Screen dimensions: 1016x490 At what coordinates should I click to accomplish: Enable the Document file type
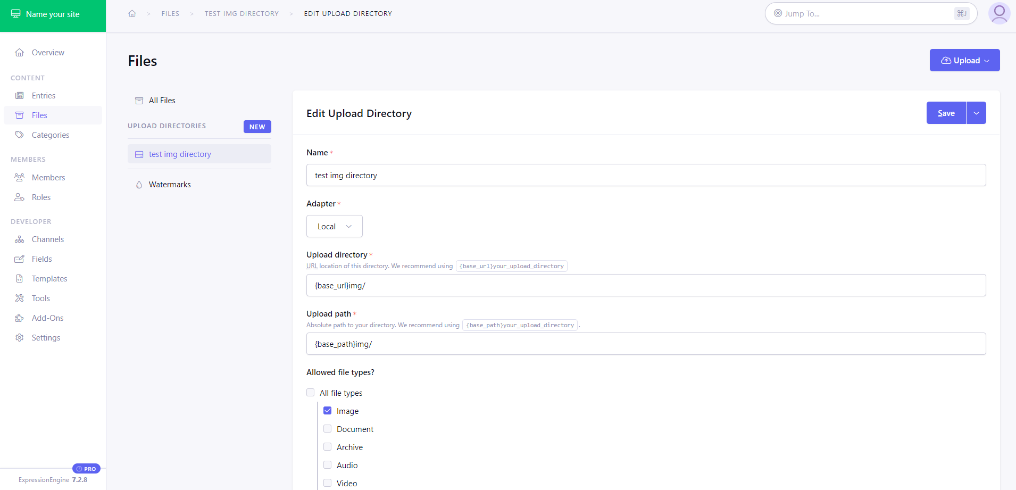pyautogui.click(x=328, y=428)
